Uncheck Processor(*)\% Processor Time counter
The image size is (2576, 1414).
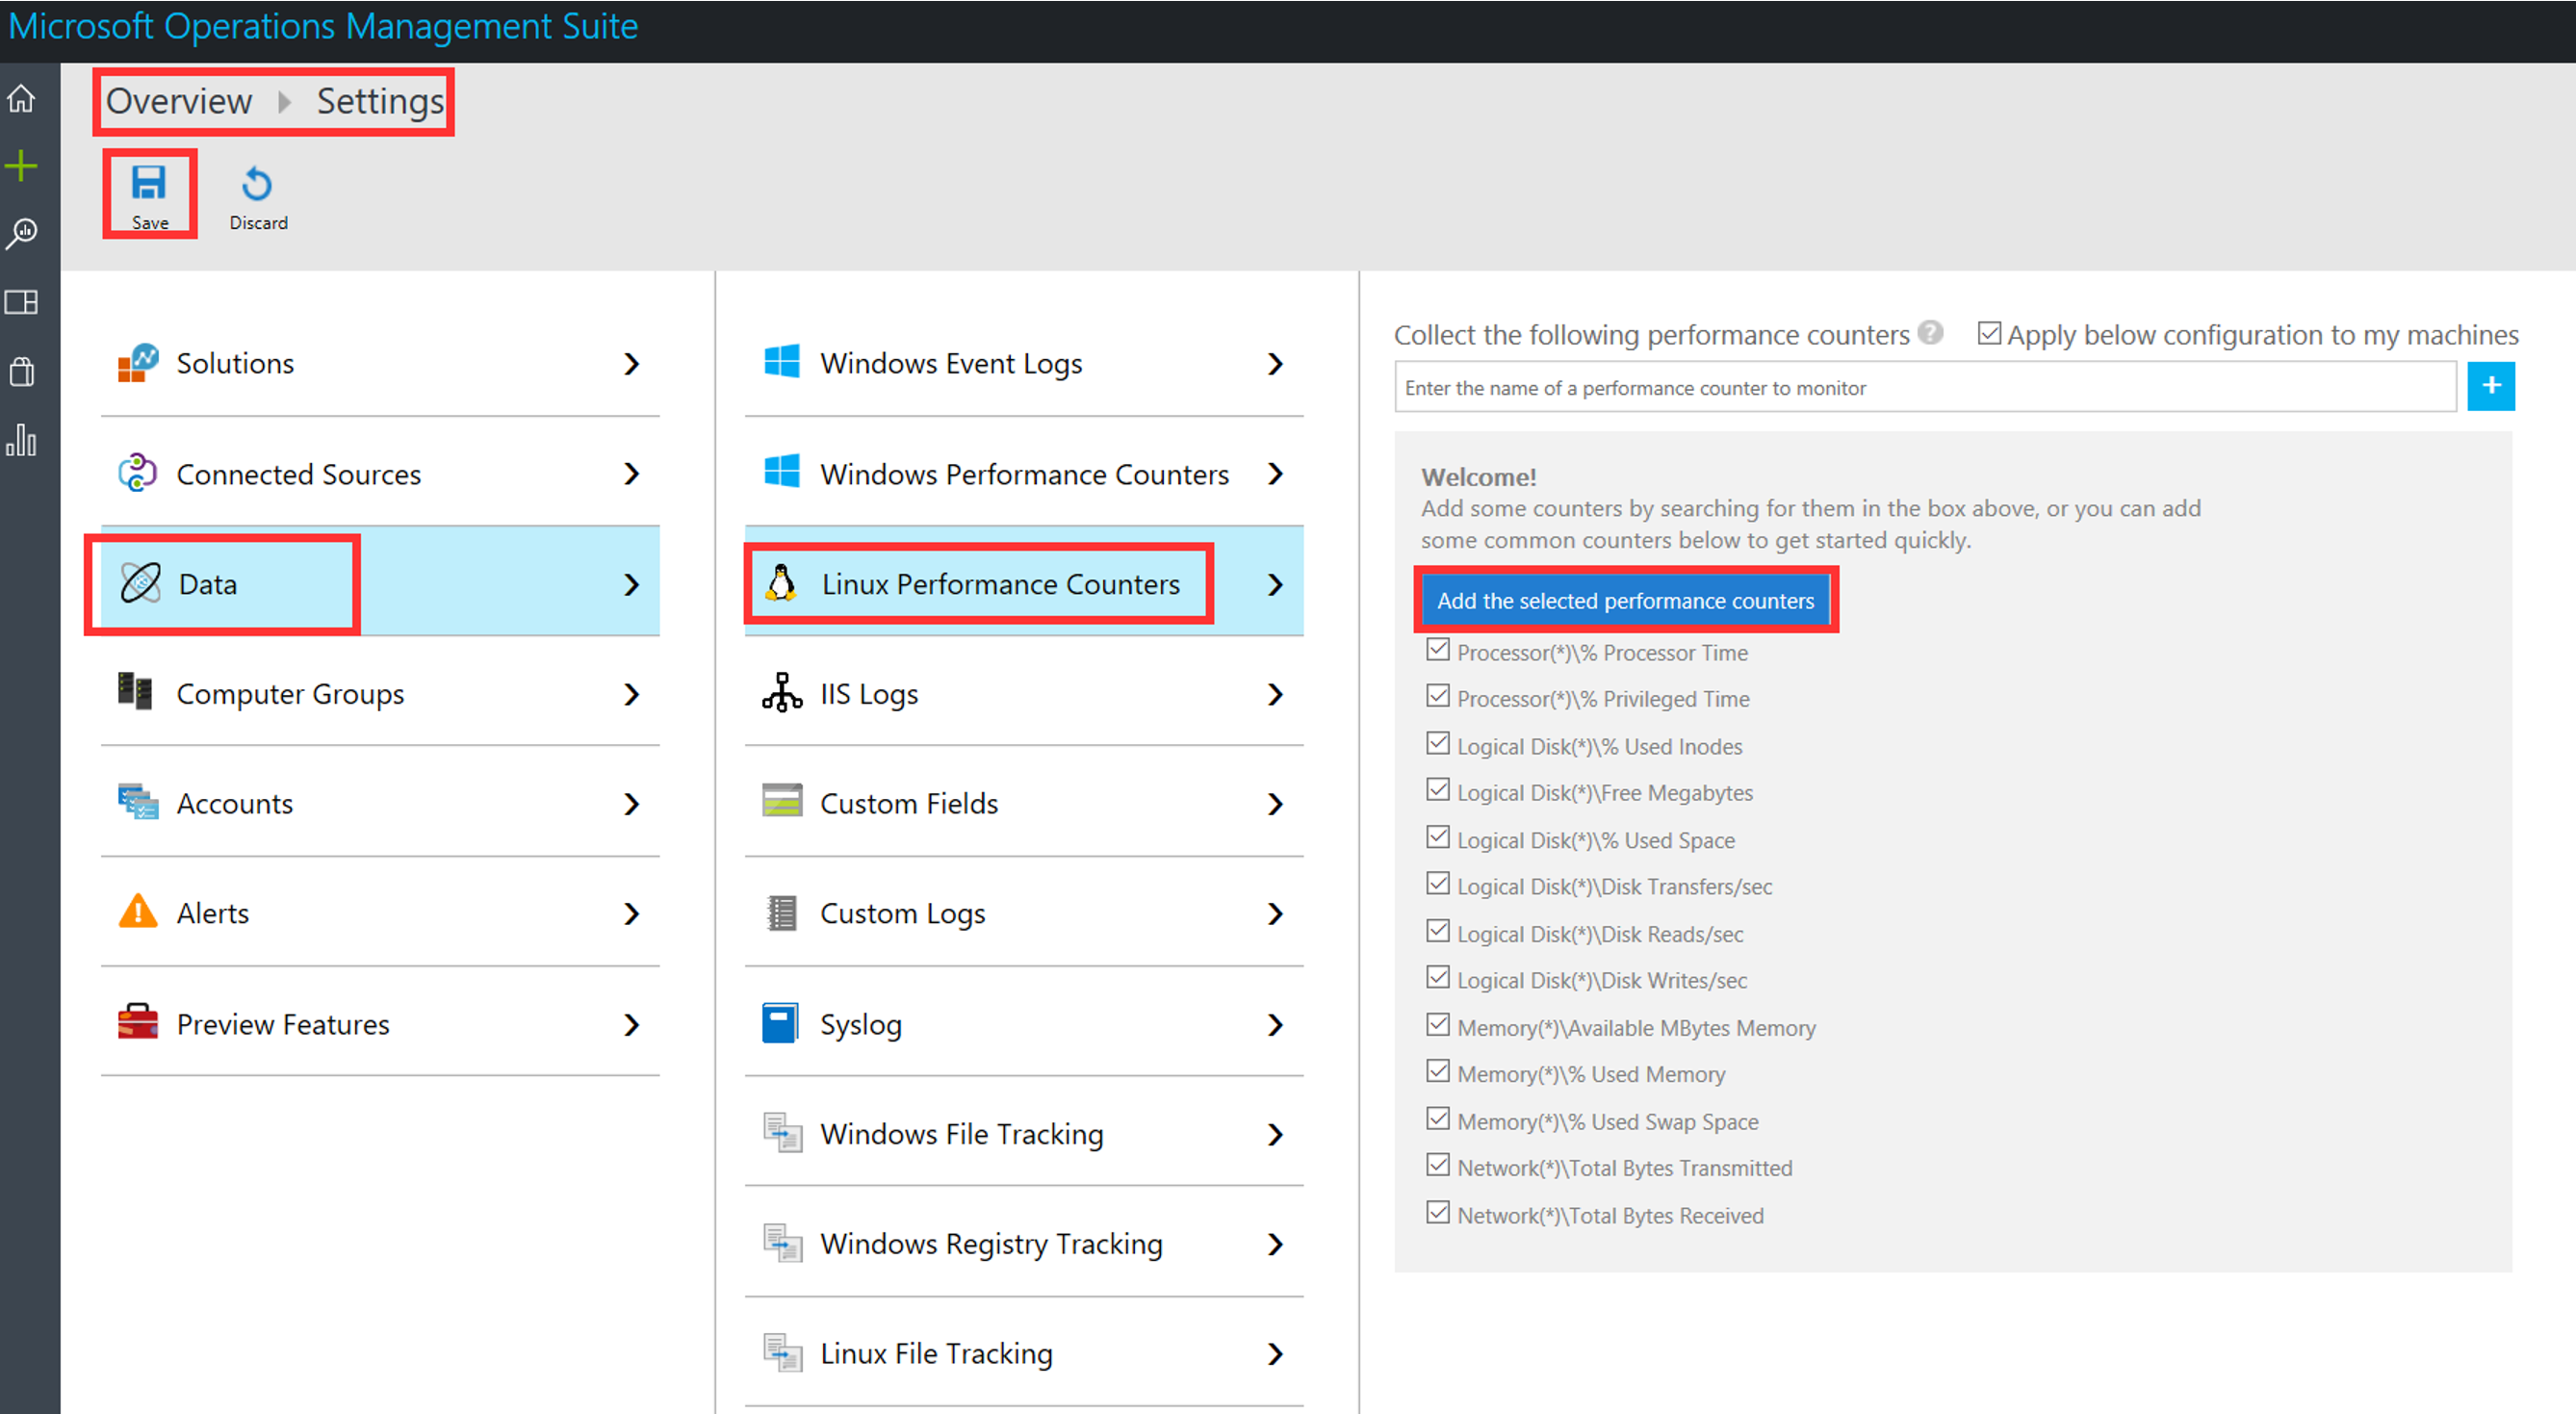point(1438,650)
